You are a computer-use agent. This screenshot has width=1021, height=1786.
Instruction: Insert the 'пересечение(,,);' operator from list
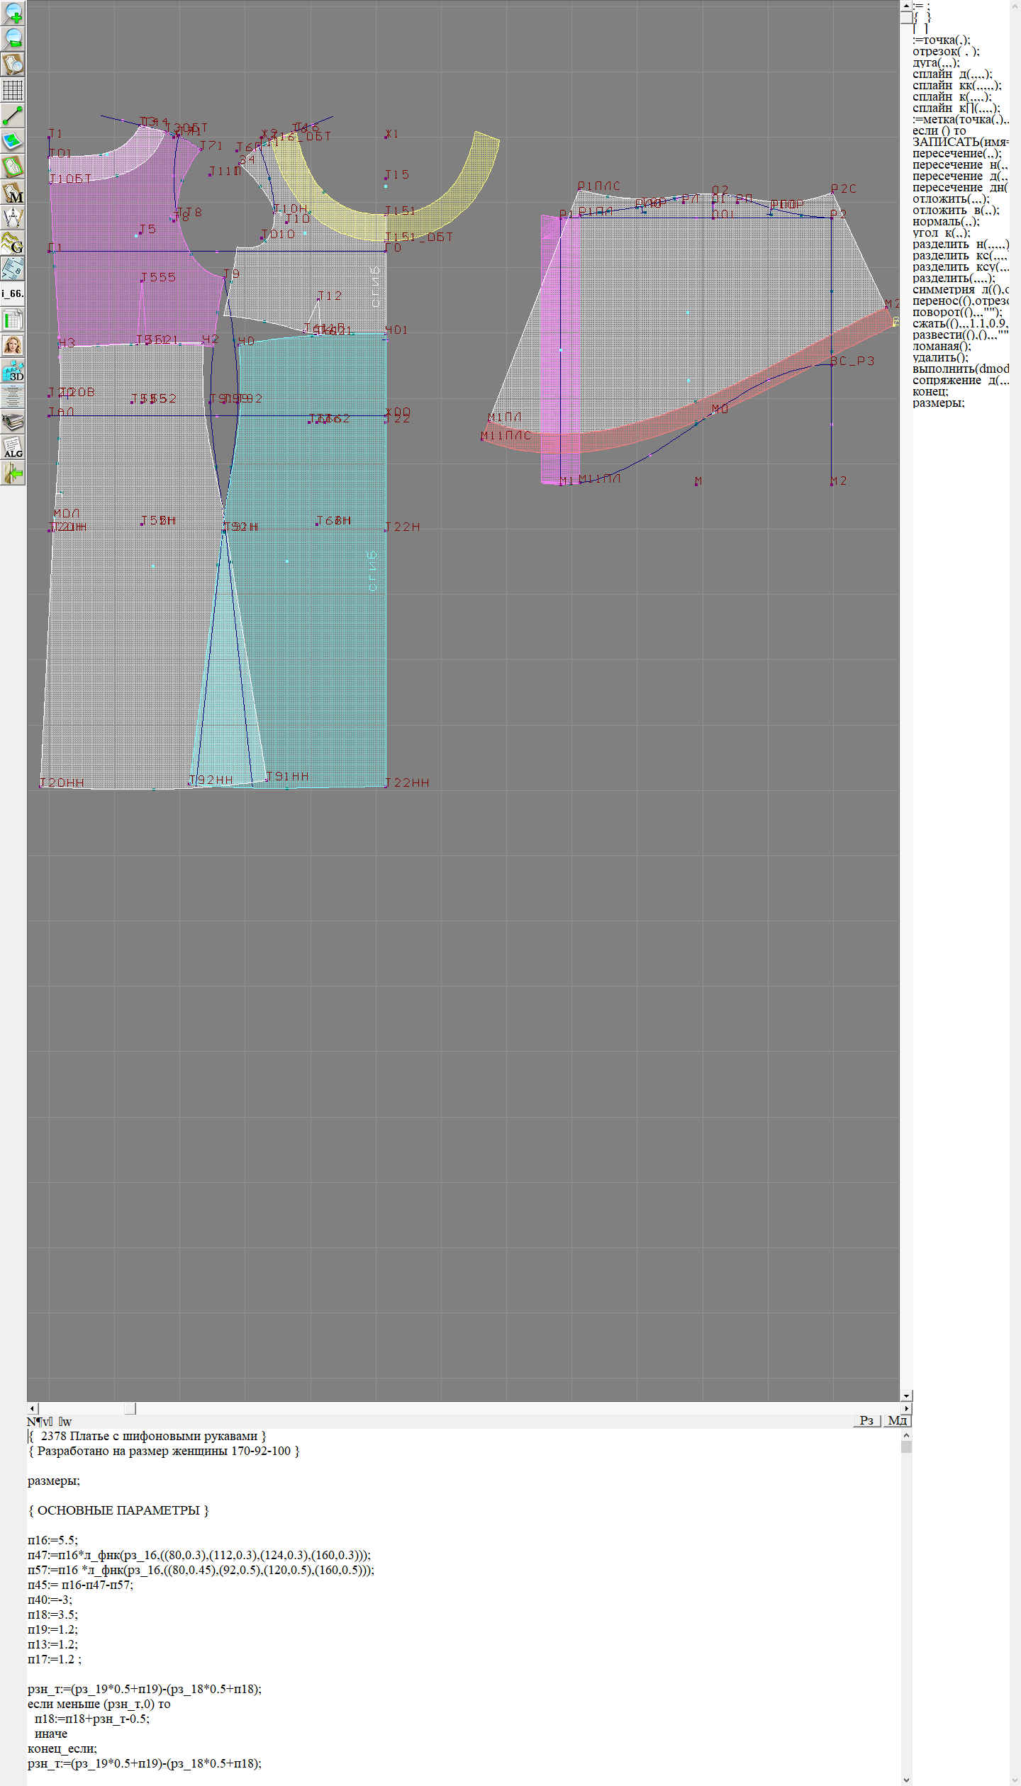tap(956, 154)
